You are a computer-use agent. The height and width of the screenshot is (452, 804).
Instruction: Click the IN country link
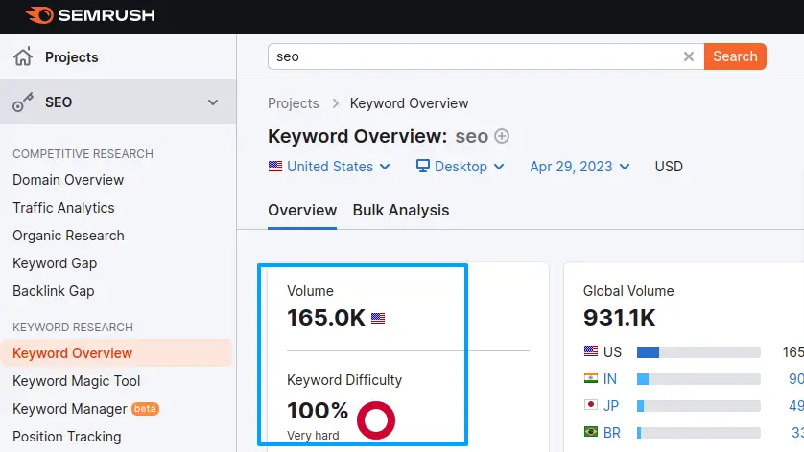point(609,379)
